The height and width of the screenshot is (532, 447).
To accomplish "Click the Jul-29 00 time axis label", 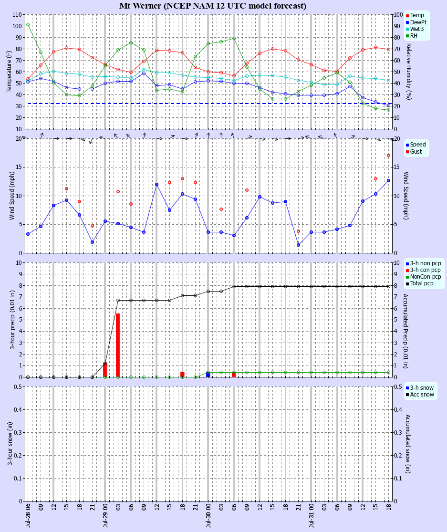I will (105, 515).
